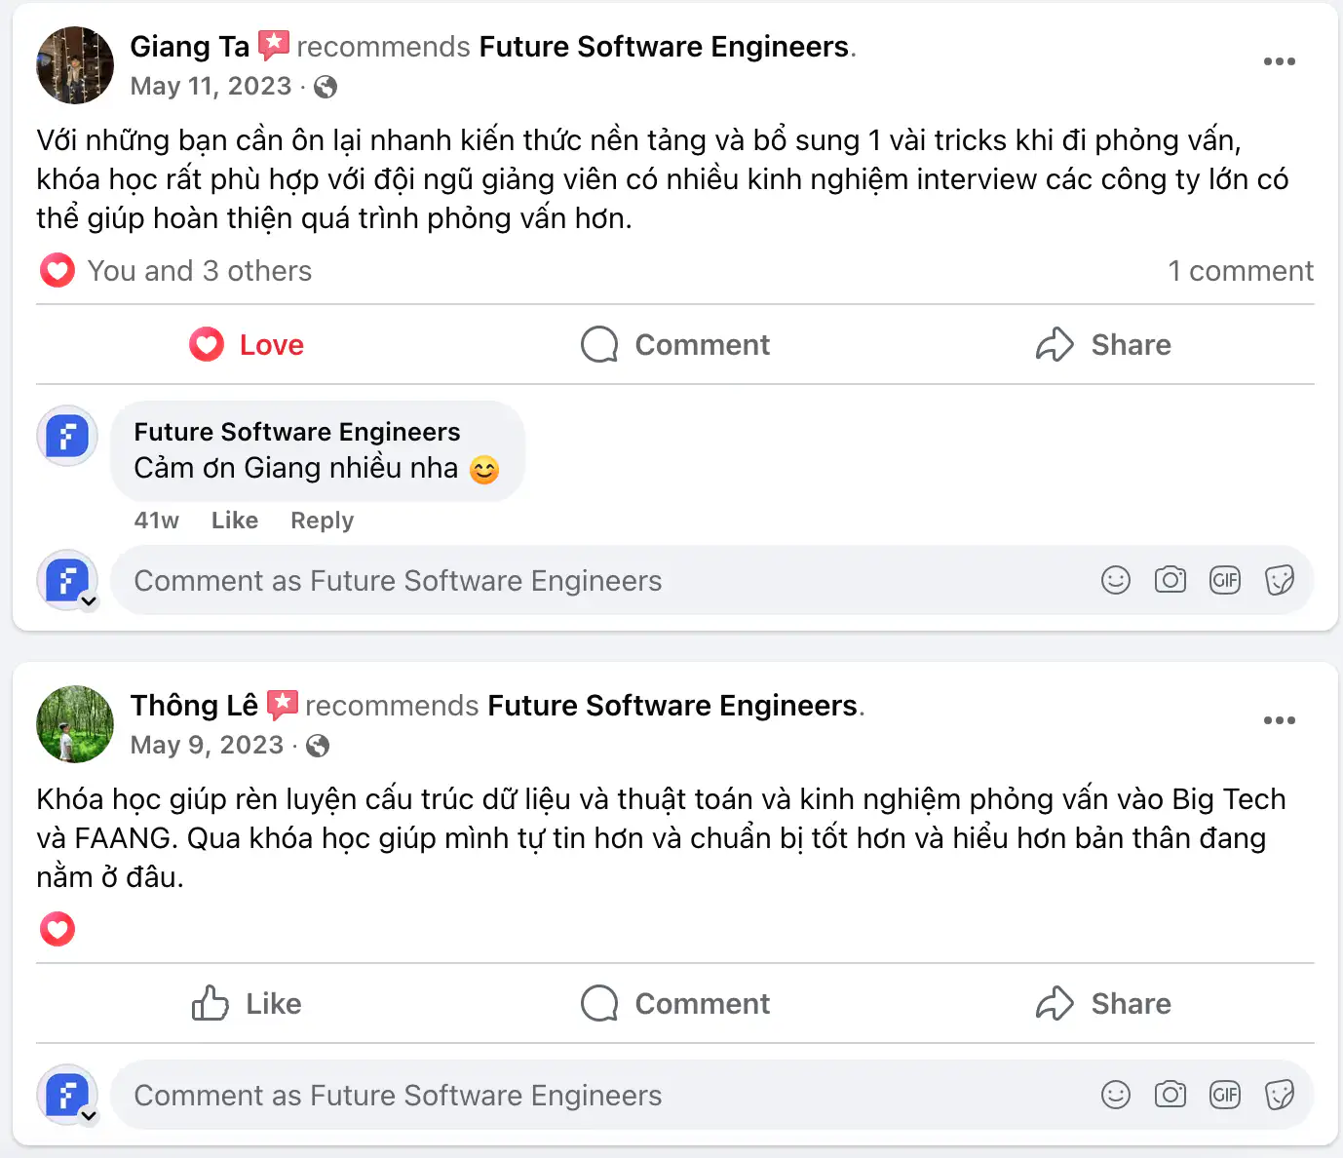The height and width of the screenshot is (1158, 1343).
Task: Switch commenting profile on Giang Ta's post
Action: 88,600
